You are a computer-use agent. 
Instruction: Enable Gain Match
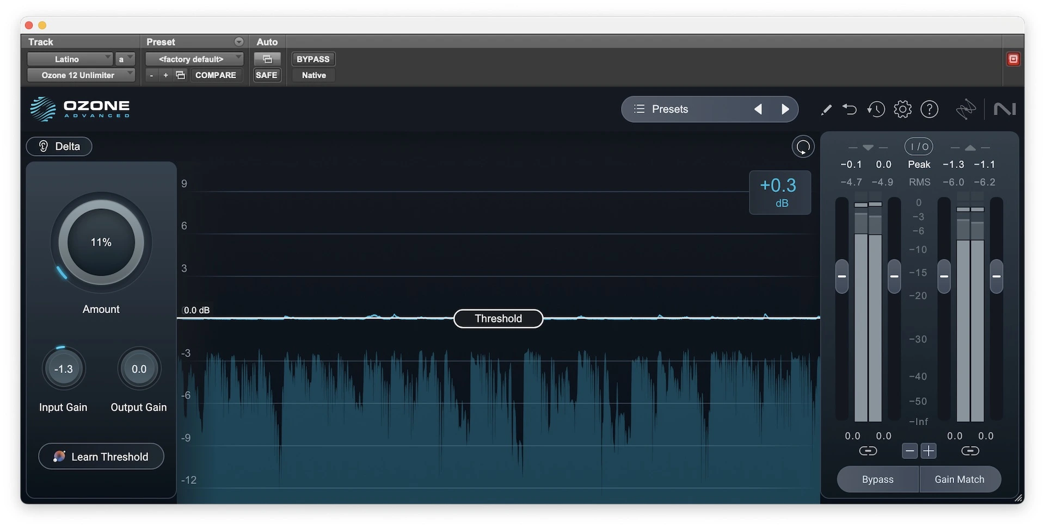(959, 479)
